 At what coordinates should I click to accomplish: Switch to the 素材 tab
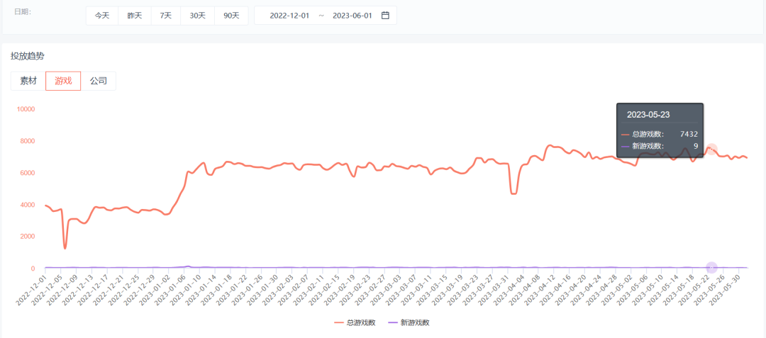[x=28, y=81]
